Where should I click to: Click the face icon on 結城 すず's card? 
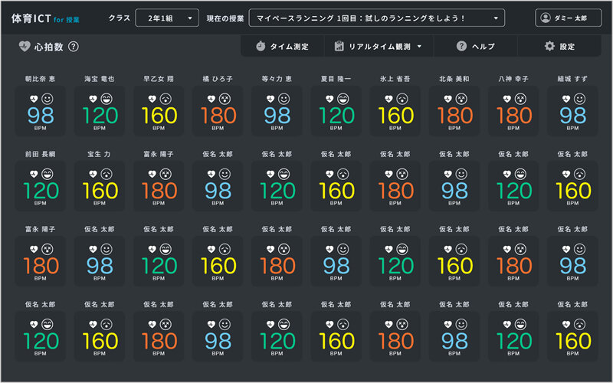579,100
